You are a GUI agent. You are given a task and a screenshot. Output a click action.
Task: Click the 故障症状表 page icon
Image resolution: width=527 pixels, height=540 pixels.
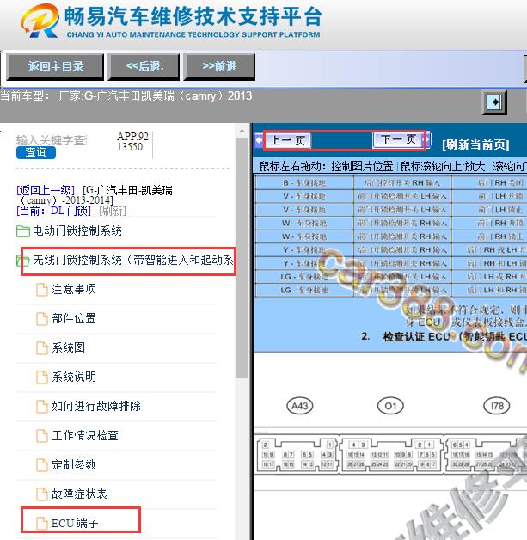click(42, 494)
